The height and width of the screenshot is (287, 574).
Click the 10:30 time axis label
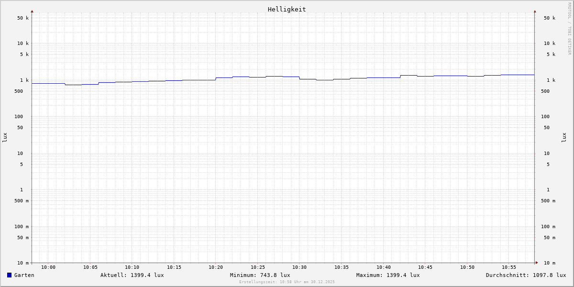pos(299,267)
